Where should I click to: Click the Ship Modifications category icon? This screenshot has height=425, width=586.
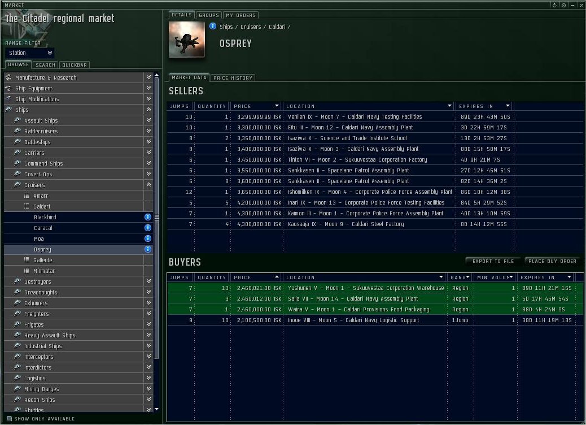(x=8, y=99)
